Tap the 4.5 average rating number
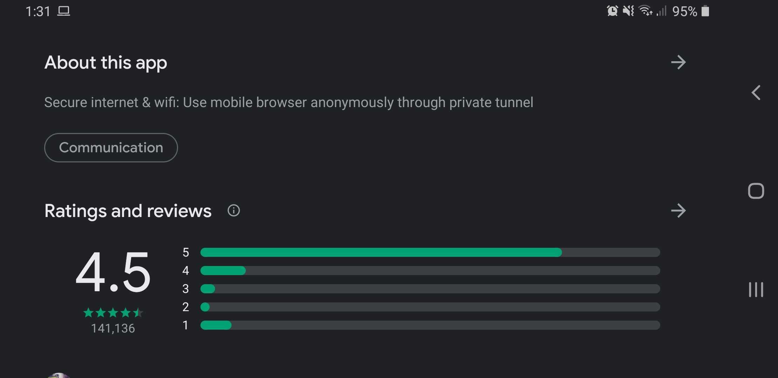This screenshot has width=778, height=378. point(113,272)
